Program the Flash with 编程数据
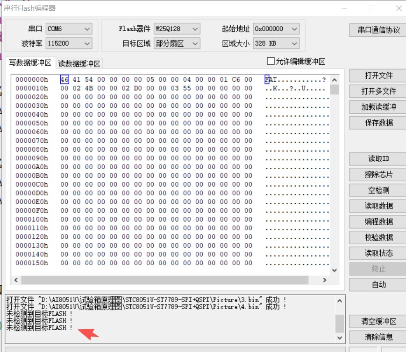This screenshot has height=352, width=406. [377, 222]
